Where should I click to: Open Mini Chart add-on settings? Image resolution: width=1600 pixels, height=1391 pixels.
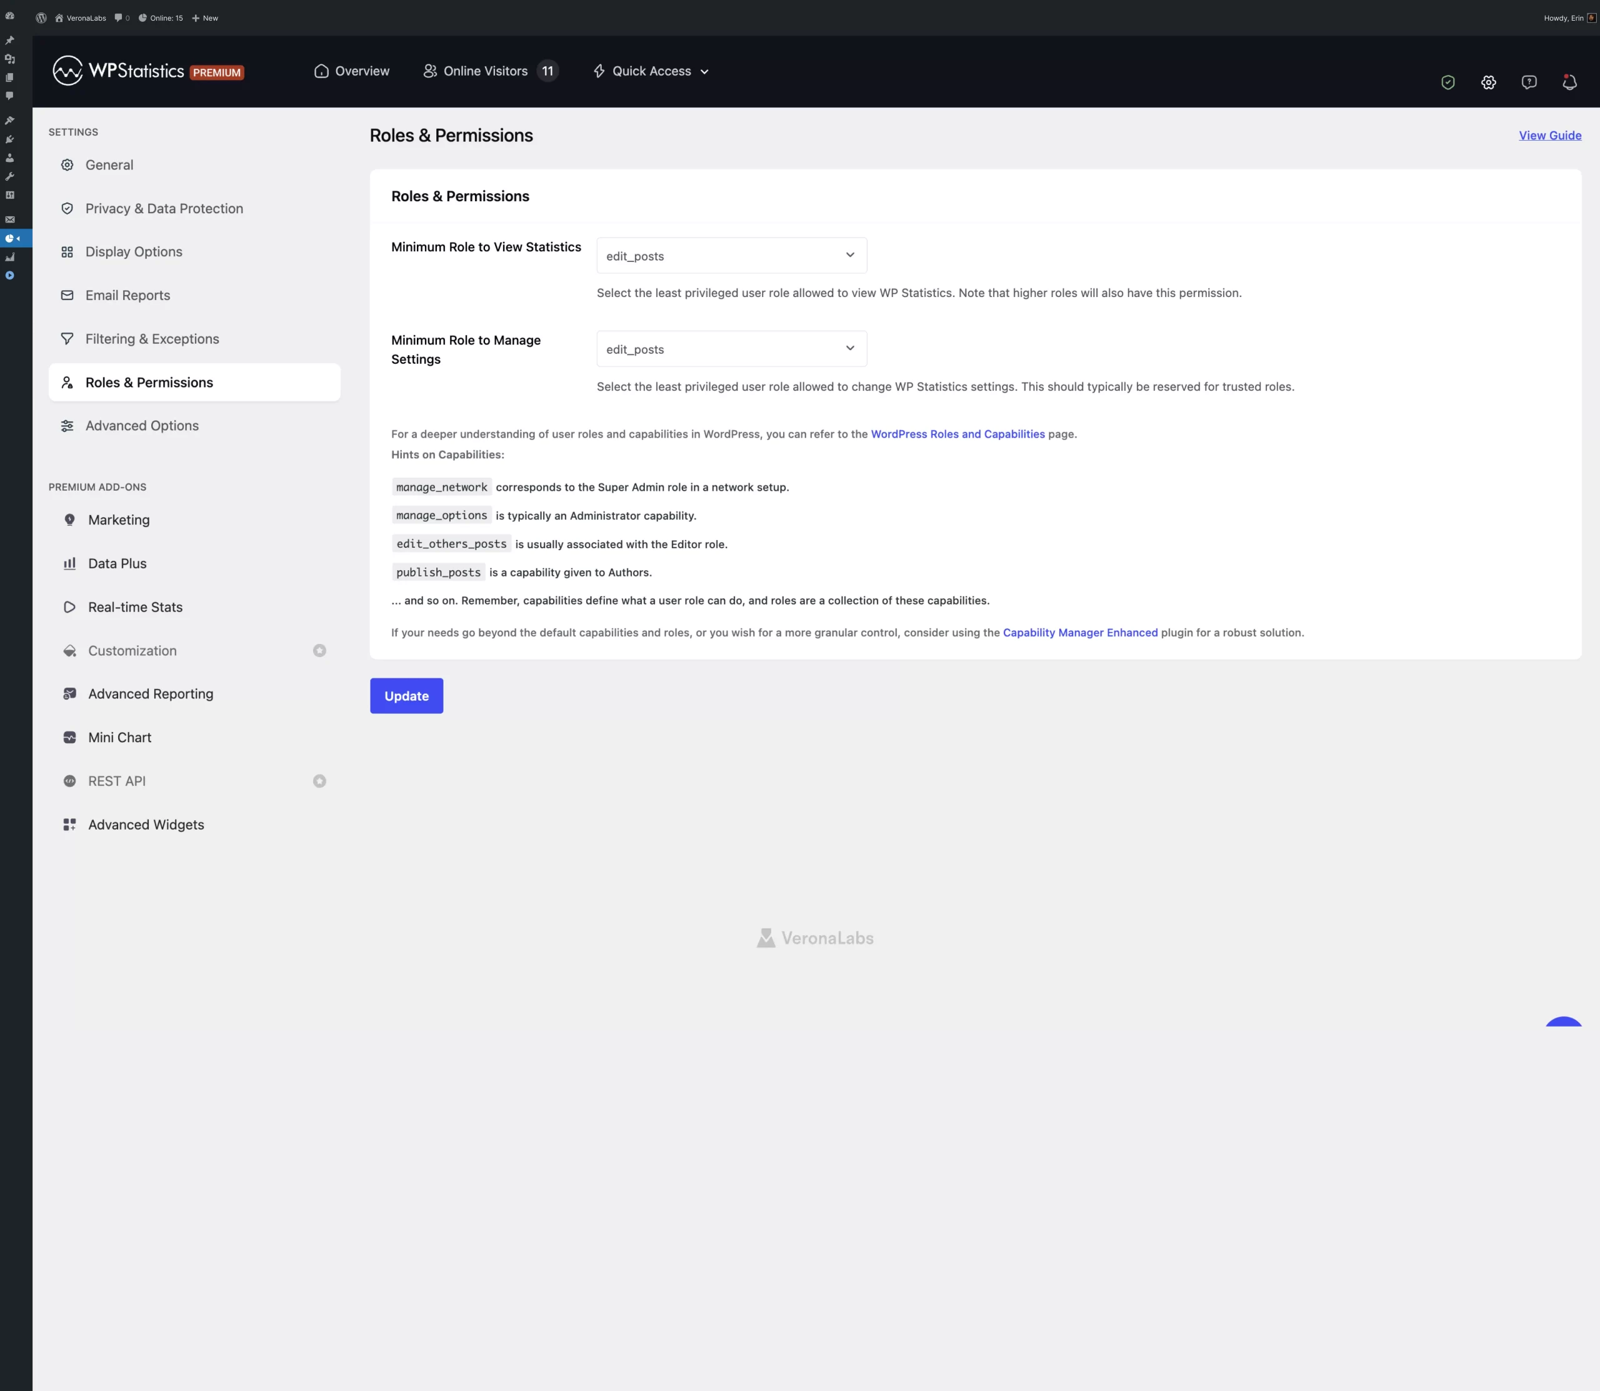[194, 738]
